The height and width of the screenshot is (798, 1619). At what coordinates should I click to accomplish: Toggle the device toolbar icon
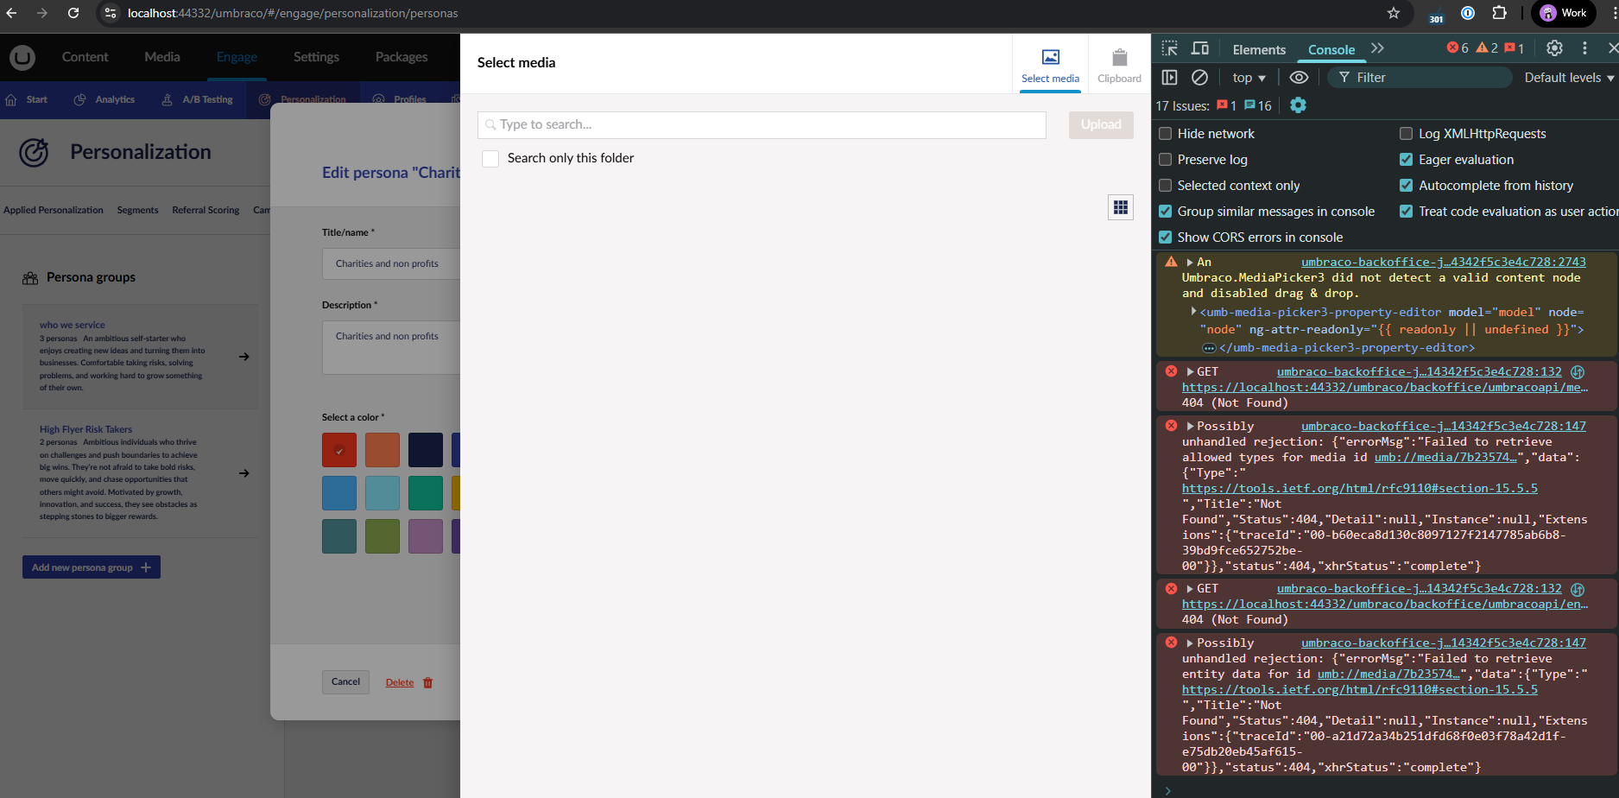pyautogui.click(x=1200, y=48)
